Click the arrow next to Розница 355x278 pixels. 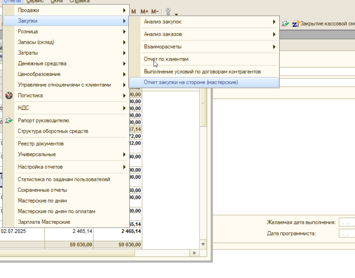pos(124,32)
